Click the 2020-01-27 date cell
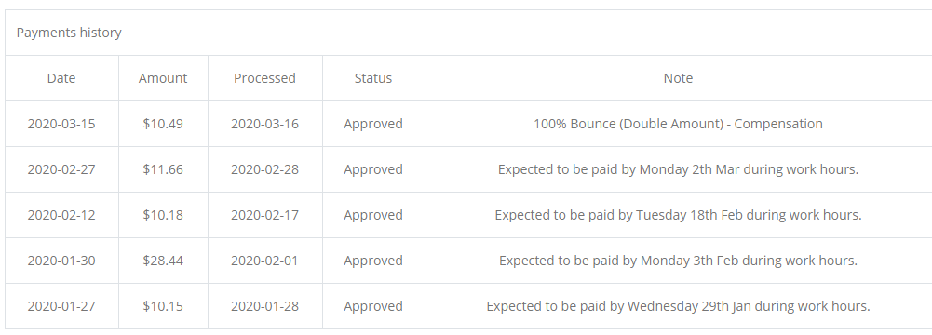932x335 pixels. coord(61,306)
